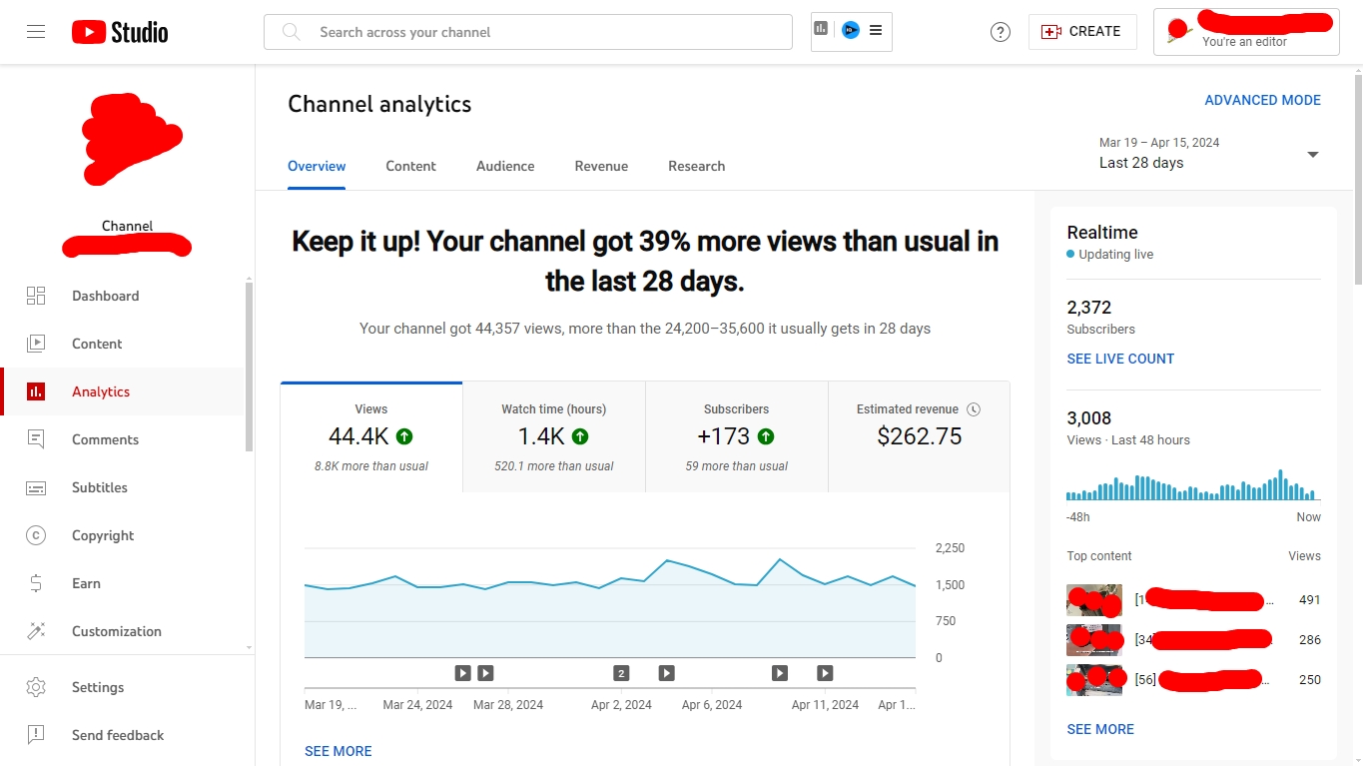
Task: Click the video marker showing 2 uploads
Action: (621, 673)
